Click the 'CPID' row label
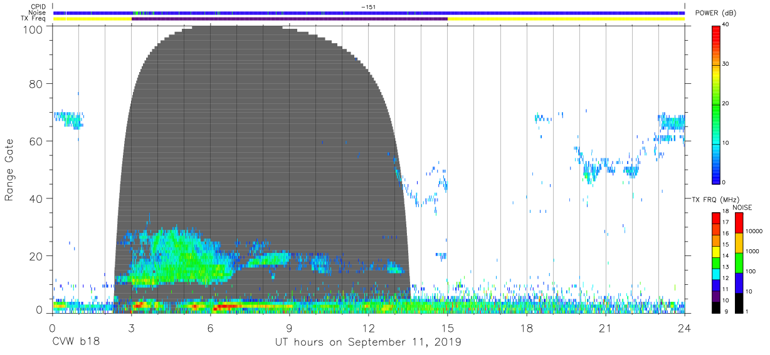 [x=40, y=7]
